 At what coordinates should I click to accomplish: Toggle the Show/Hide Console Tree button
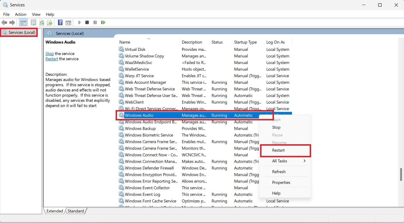(x=23, y=22)
